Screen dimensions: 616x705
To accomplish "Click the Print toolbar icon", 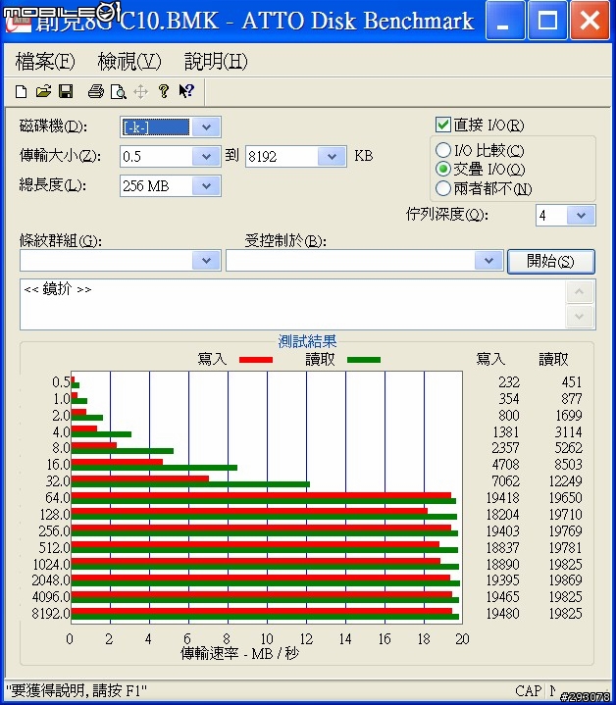I will [96, 91].
